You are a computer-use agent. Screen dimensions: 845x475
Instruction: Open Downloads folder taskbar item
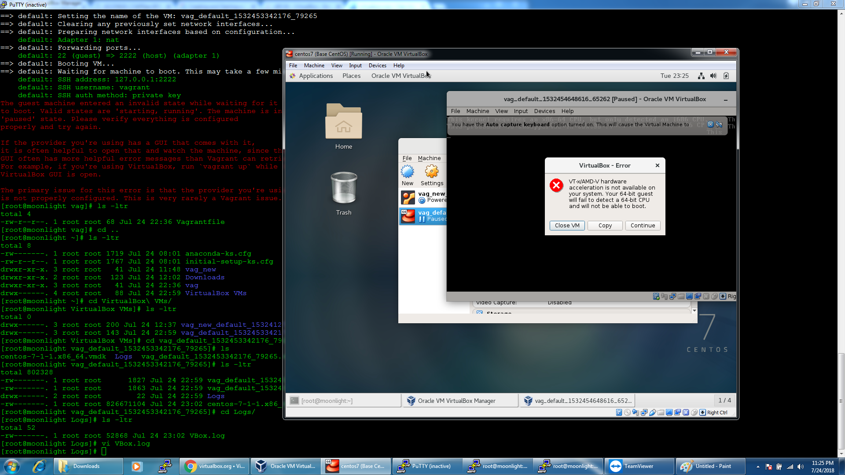(x=88, y=466)
